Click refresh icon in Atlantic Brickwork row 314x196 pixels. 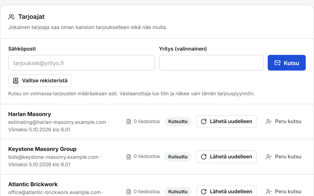pyautogui.click(x=204, y=192)
